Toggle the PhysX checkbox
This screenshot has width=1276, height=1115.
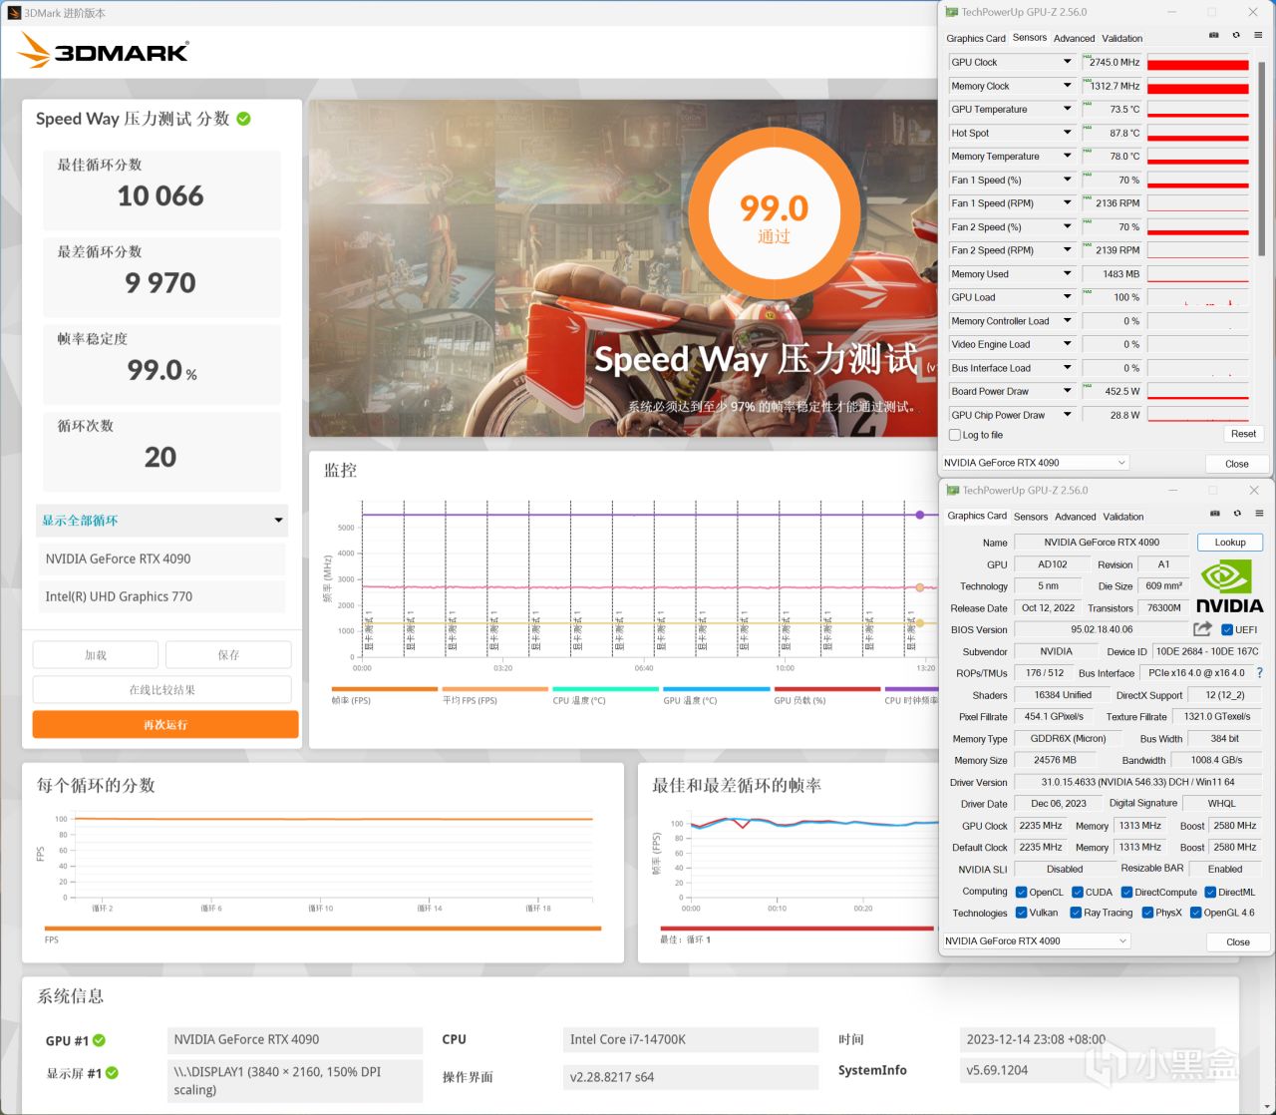(1147, 913)
